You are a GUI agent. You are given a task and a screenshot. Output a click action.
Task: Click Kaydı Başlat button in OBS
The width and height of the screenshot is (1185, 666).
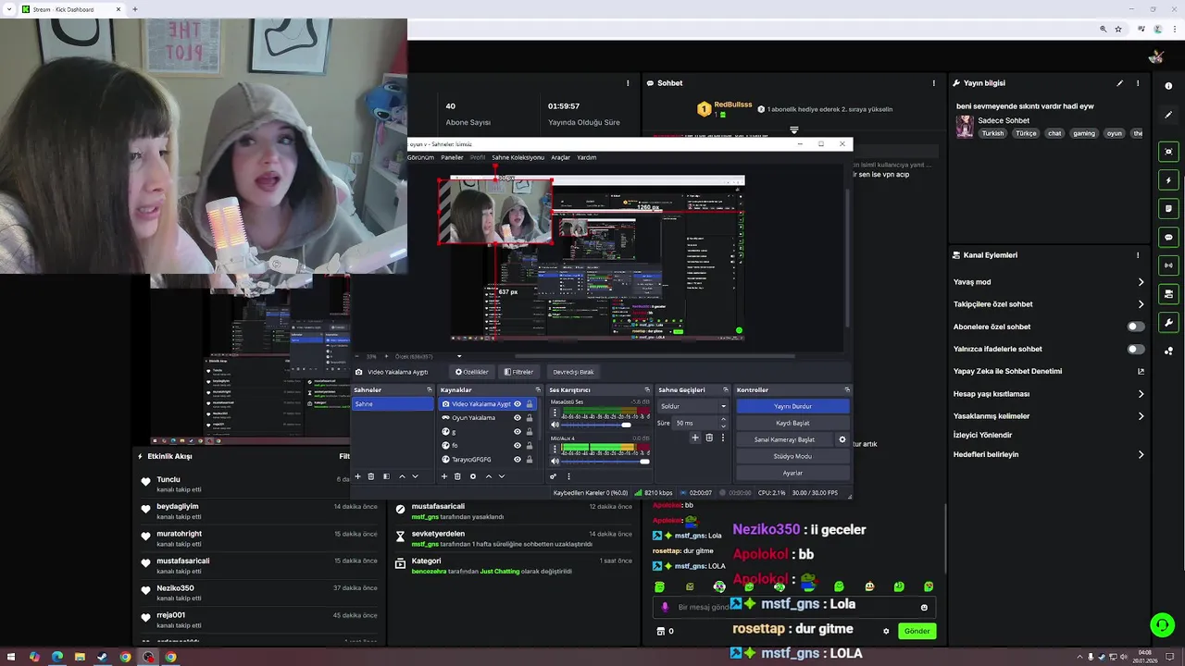[792, 423]
